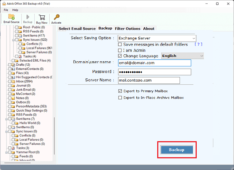This screenshot has width=234, height=170.
Task: Click the Hiri Suggested Contacts icon
Action: pyautogui.click(x=14, y=77)
